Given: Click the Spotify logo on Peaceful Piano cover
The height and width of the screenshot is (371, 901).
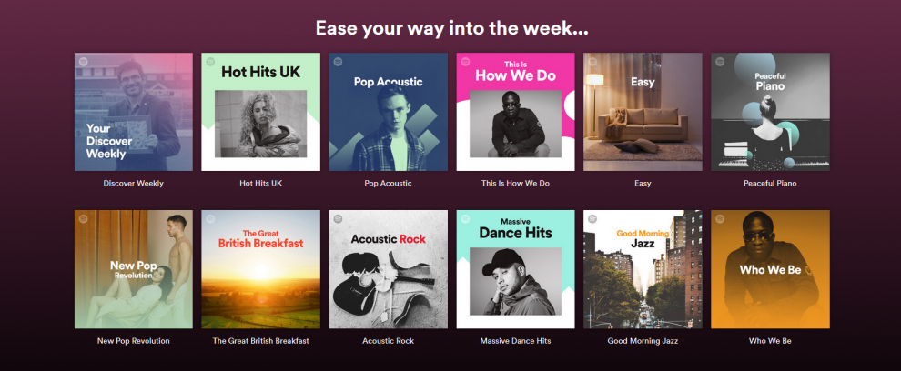Looking at the screenshot, I should coord(720,62).
